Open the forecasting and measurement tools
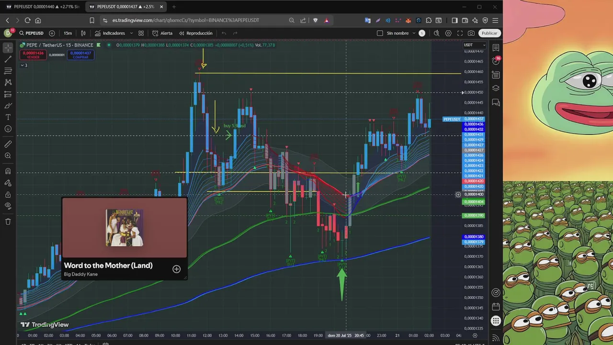613x345 pixels. click(8, 94)
